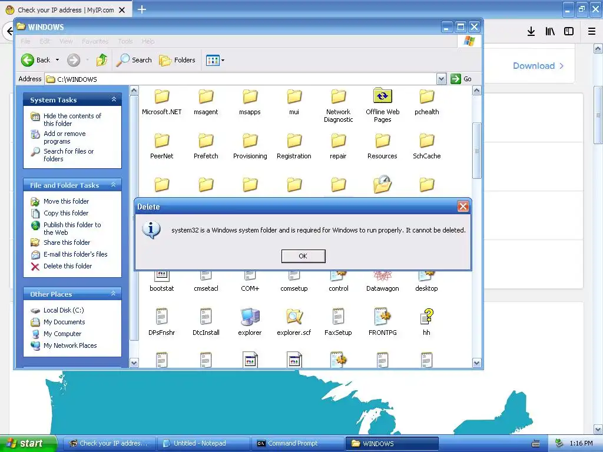This screenshot has height=452, width=603.
Task: Select the Registration folder
Action: point(294,146)
